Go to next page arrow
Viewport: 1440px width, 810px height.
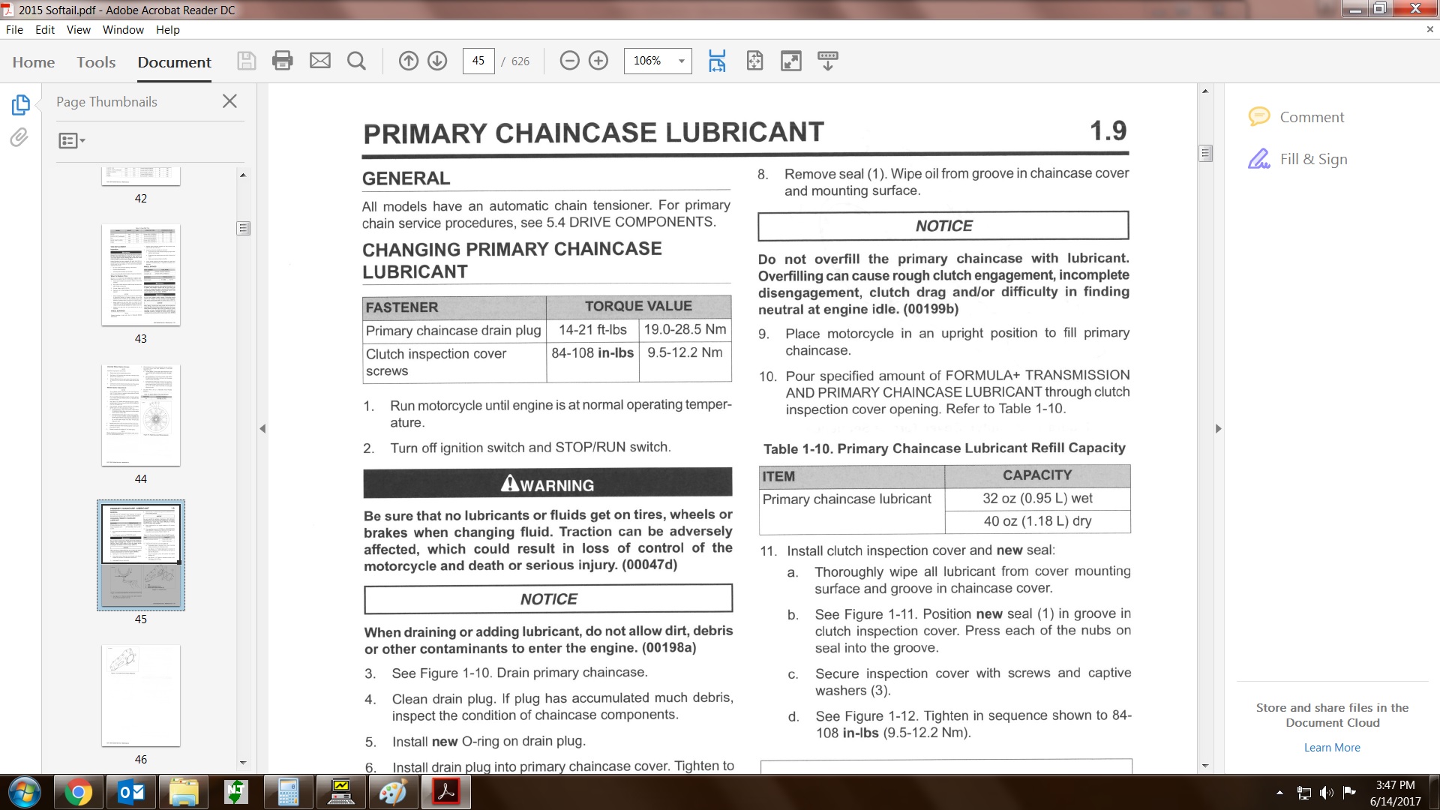click(437, 61)
